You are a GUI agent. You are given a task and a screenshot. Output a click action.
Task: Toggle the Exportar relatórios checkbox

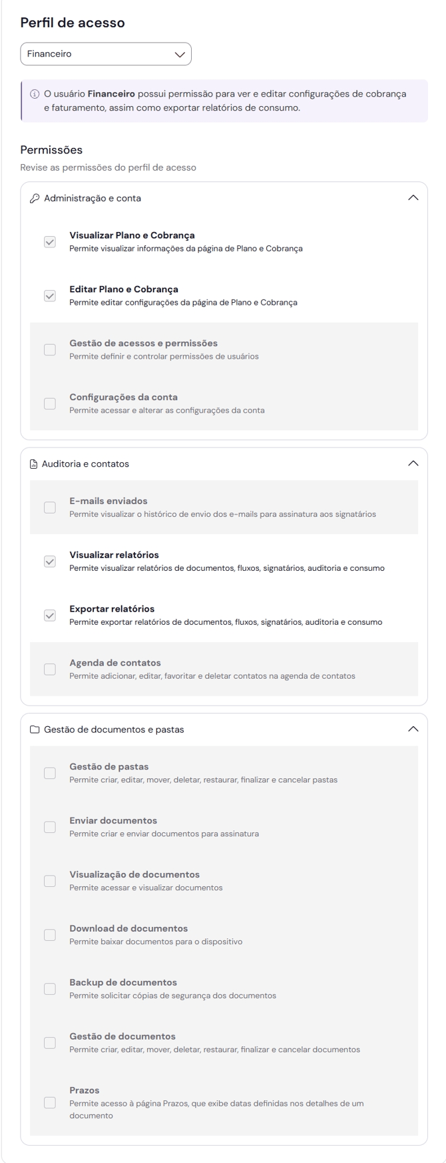pyautogui.click(x=50, y=616)
